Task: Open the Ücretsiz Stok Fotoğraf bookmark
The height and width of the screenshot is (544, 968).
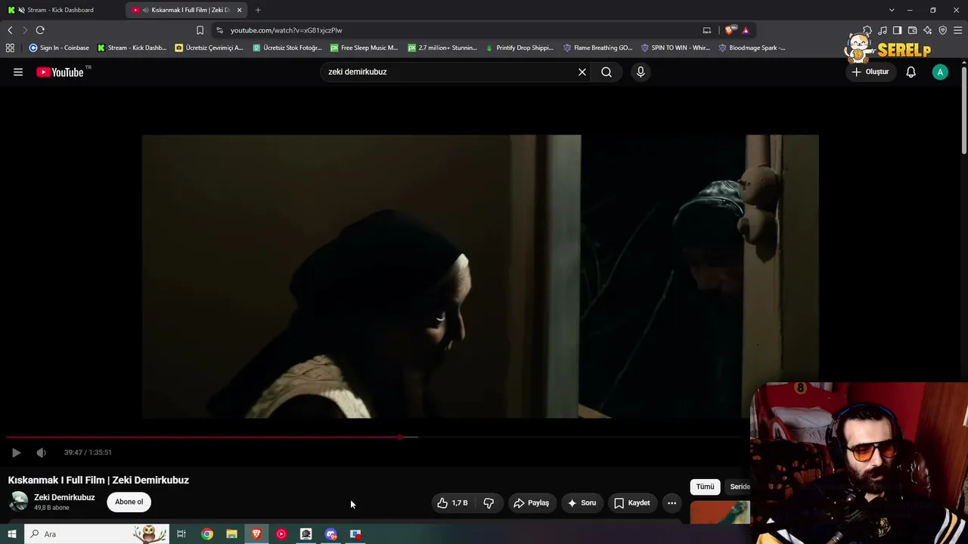Action: tap(287, 48)
